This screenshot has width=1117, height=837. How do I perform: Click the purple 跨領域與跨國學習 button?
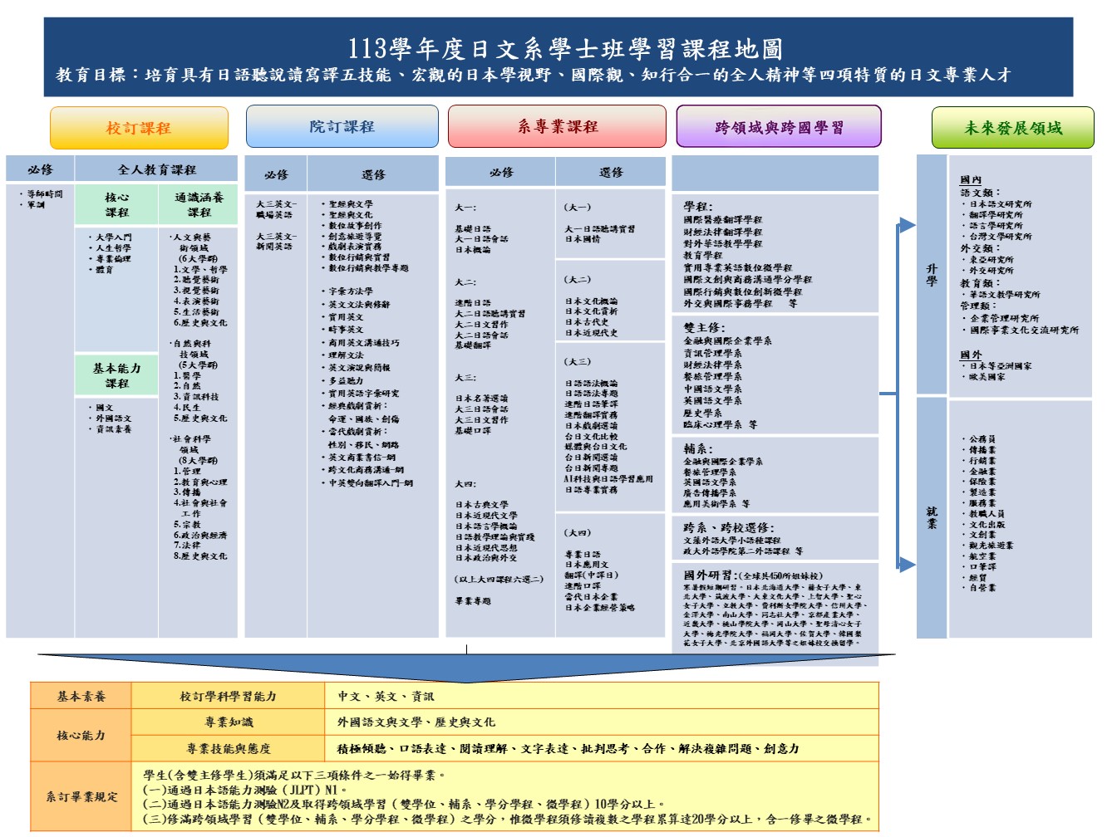coord(779,127)
